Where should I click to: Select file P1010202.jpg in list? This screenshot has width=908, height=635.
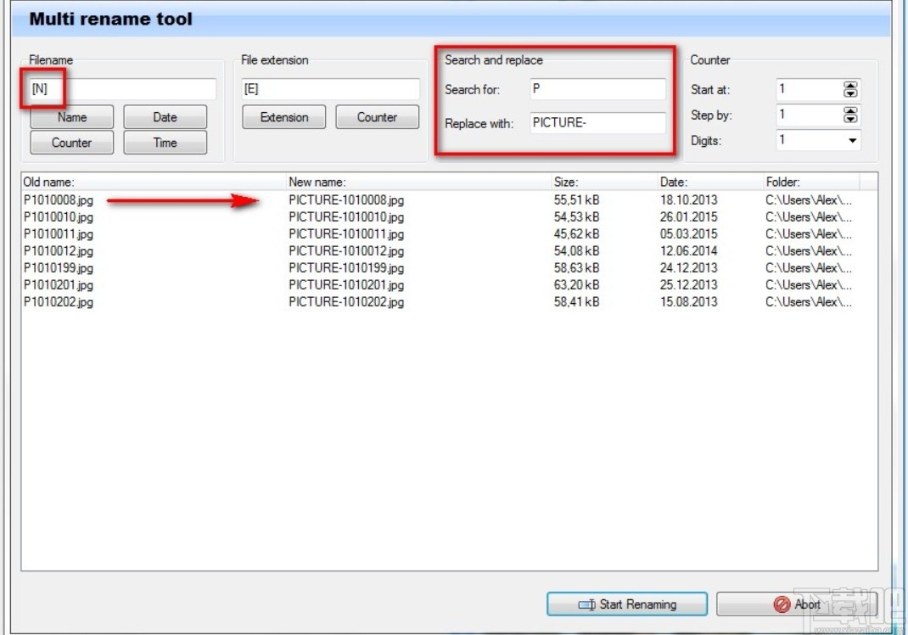(59, 302)
